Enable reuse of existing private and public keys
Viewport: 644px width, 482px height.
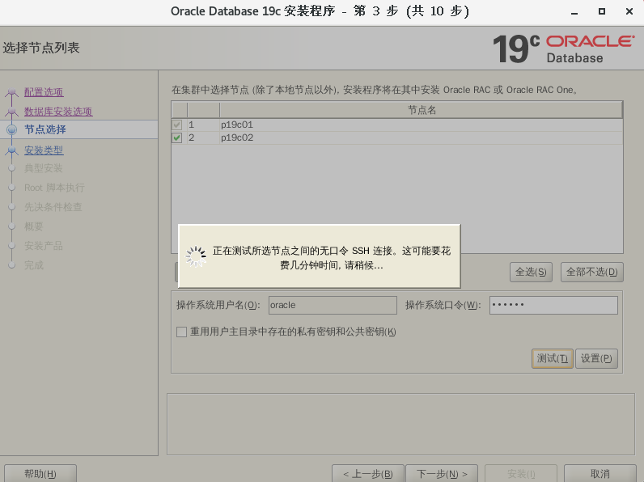coord(181,332)
